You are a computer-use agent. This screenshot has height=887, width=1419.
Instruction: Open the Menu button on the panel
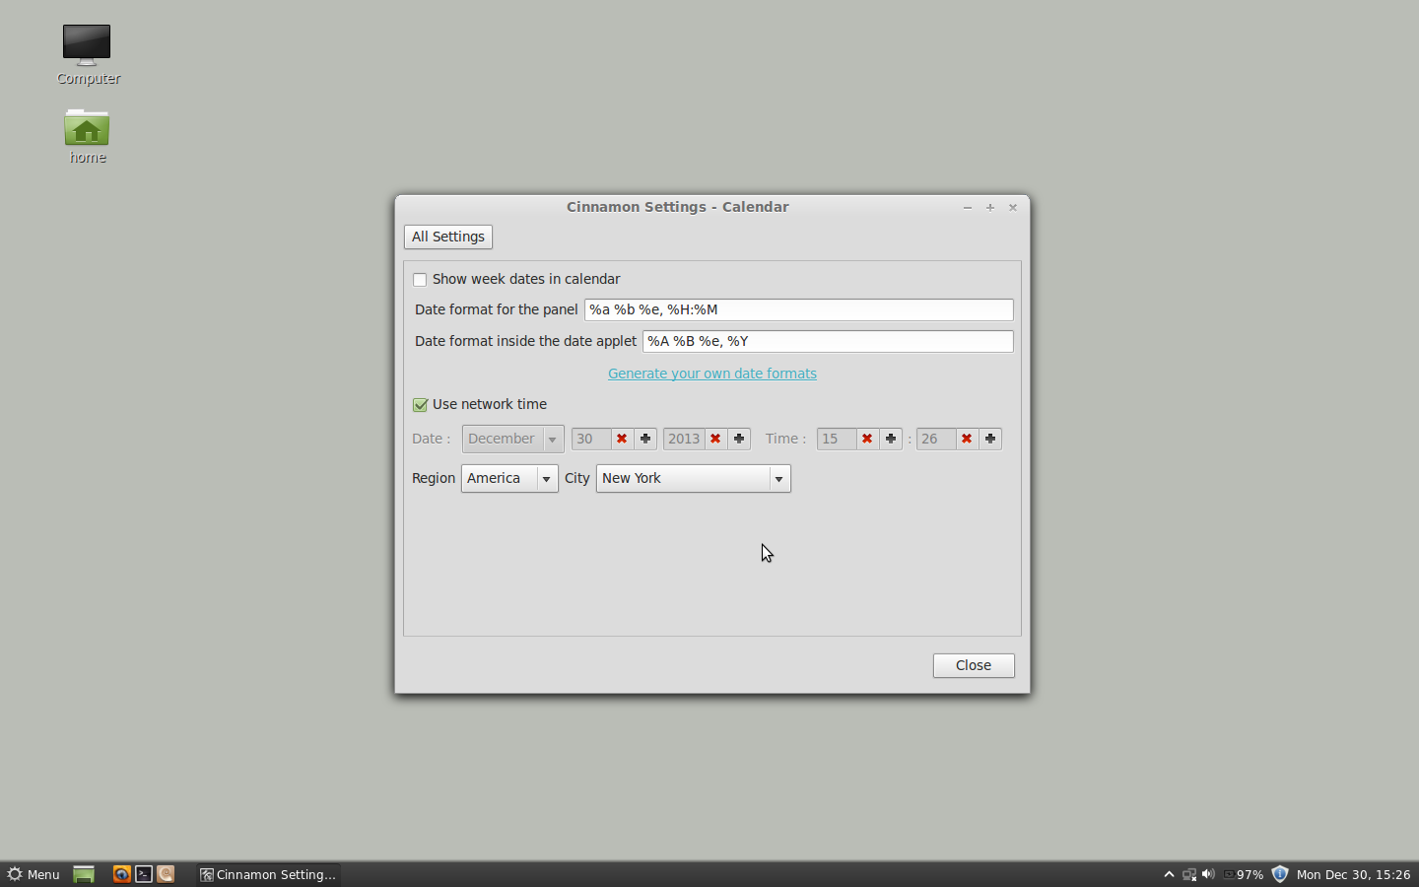34,874
